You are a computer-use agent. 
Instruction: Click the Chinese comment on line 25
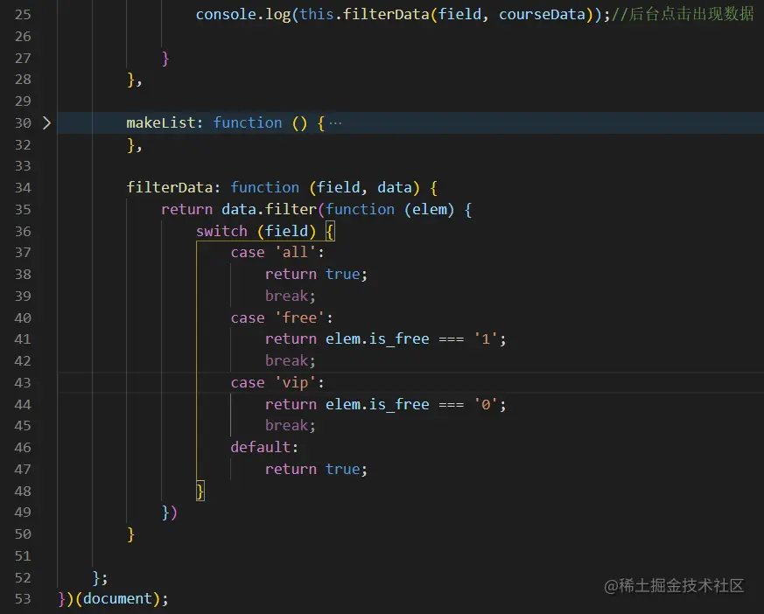[683, 14]
